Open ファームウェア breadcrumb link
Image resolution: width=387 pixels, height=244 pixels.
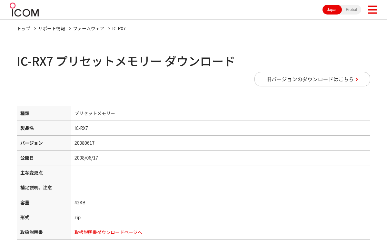[x=89, y=28]
